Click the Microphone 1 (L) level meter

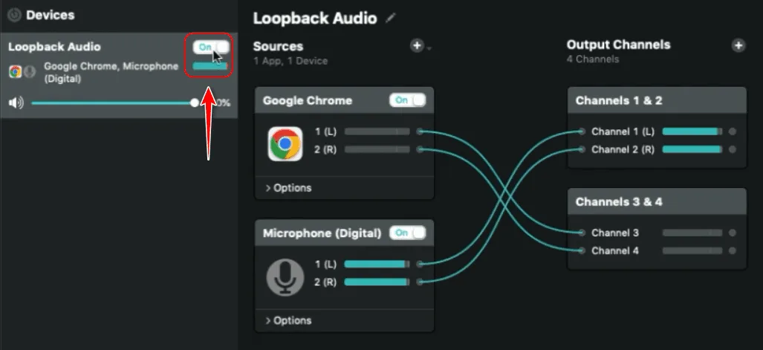click(377, 264)
